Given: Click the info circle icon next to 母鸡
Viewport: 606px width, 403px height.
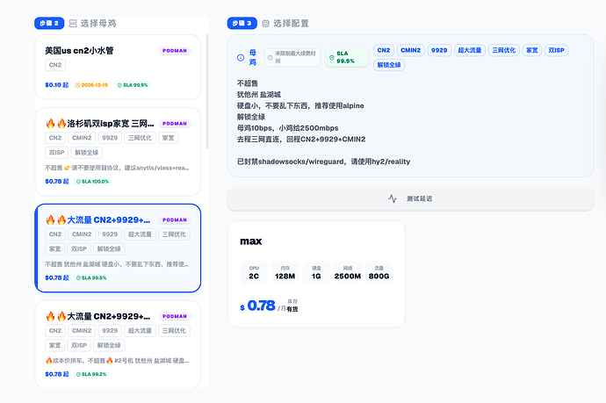Looking at the screenshot, I should [x=241, y=58].
